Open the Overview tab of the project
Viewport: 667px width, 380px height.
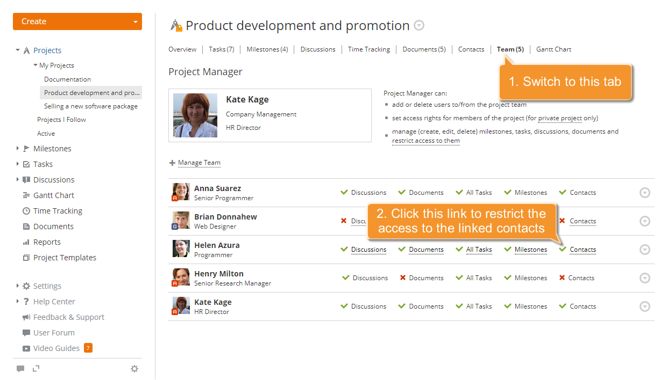182,49
